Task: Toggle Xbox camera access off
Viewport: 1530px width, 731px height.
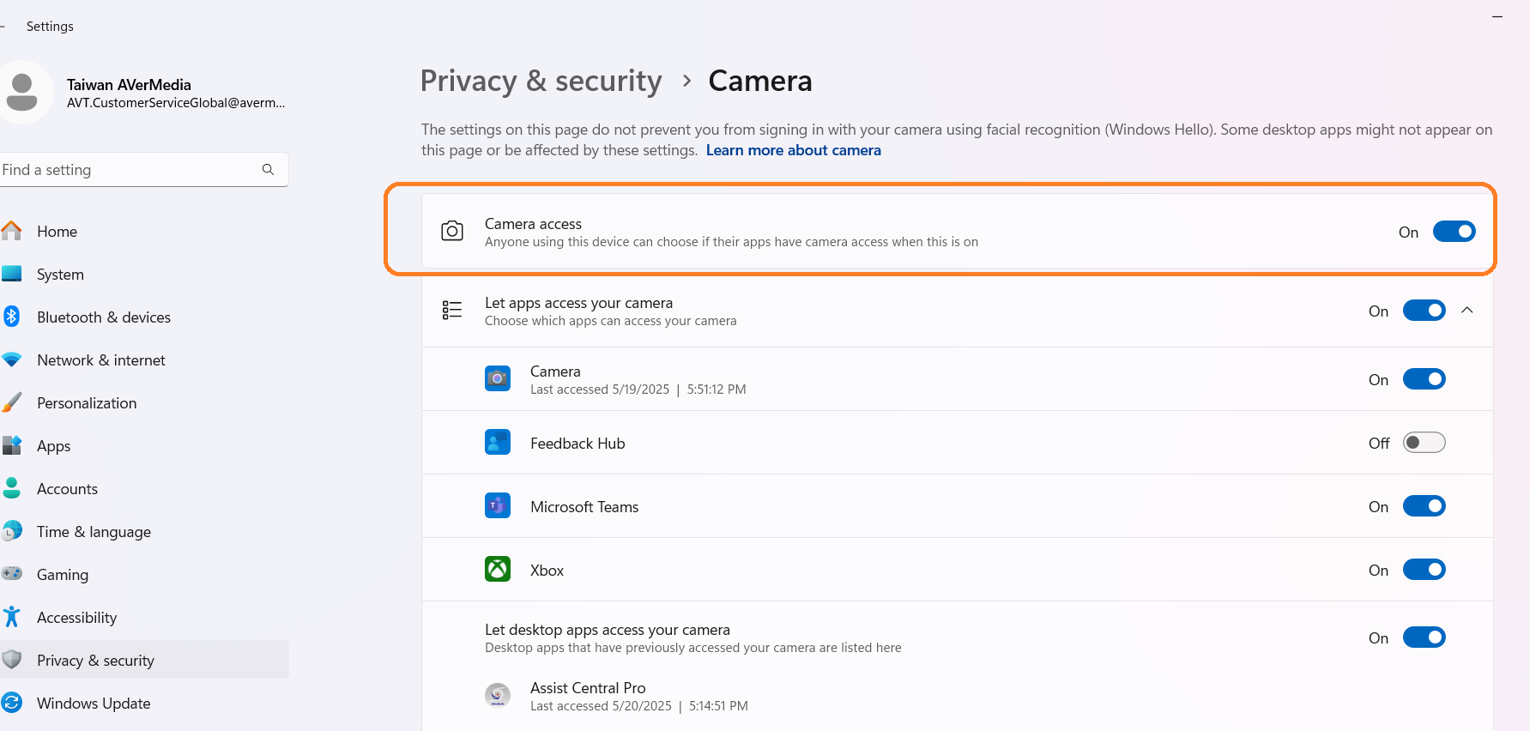Action: click(x=1424, y=570)
